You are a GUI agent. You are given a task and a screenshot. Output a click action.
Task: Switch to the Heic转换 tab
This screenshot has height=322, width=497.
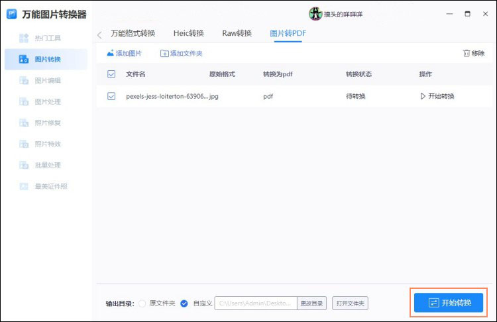[189, 33]
